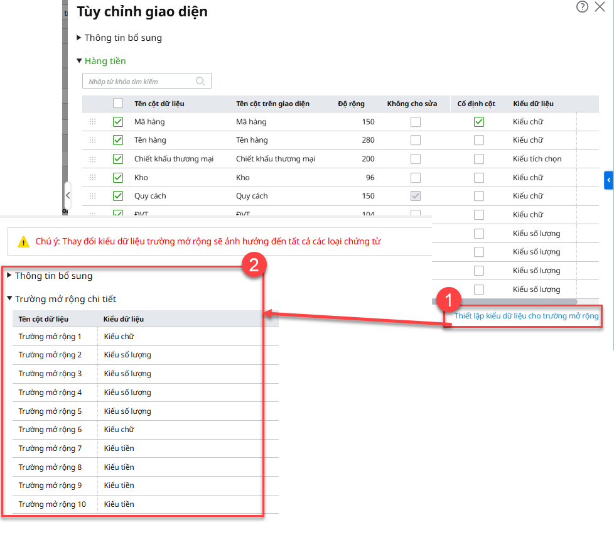Collapse the Hàng tiền section

pos(79,61)
